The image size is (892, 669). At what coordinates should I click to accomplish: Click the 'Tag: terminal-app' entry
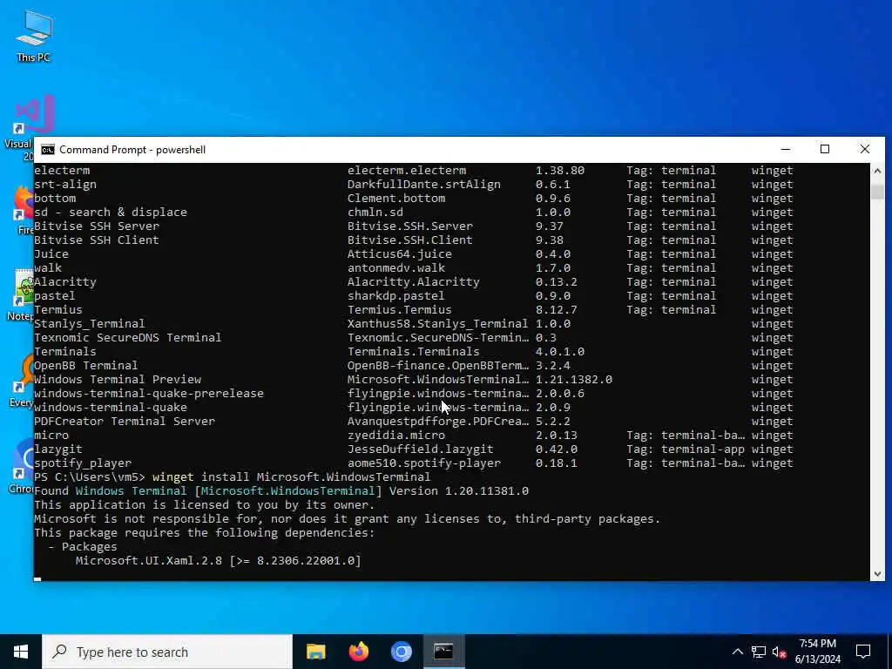click(x=686, y=449)
